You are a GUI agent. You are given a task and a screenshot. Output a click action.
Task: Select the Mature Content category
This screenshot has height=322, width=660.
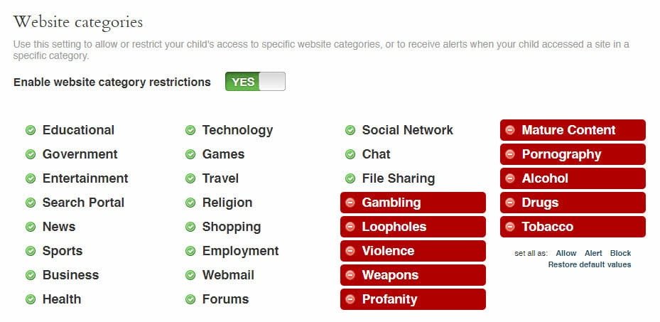[x=568, y=130]
